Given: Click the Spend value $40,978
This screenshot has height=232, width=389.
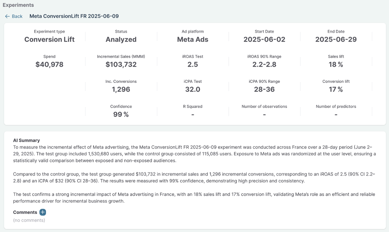Looking at the screenshot, I should click(49, 64).
